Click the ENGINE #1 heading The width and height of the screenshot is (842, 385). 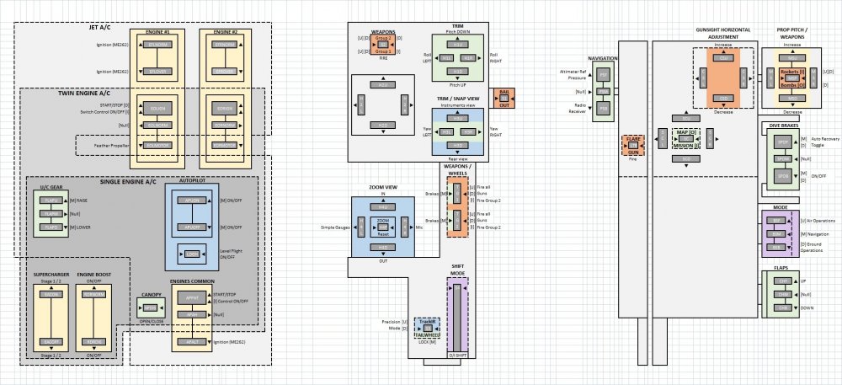(157, 32)
